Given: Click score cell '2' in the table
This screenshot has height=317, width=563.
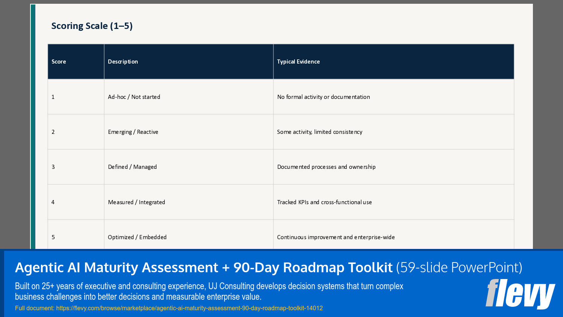Looking at the screenshot, I should click(76, 132).
